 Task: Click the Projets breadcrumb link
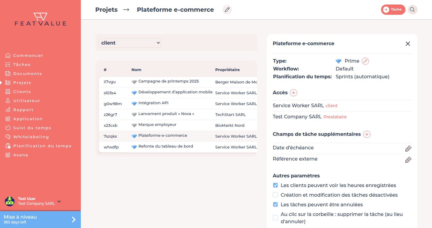coord(106,10)
